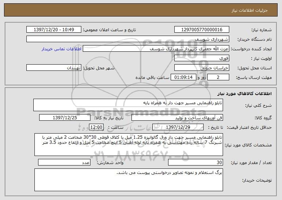282x200 pixels.
Task: Select the buyer notes text area
Action: click(129, 180)
